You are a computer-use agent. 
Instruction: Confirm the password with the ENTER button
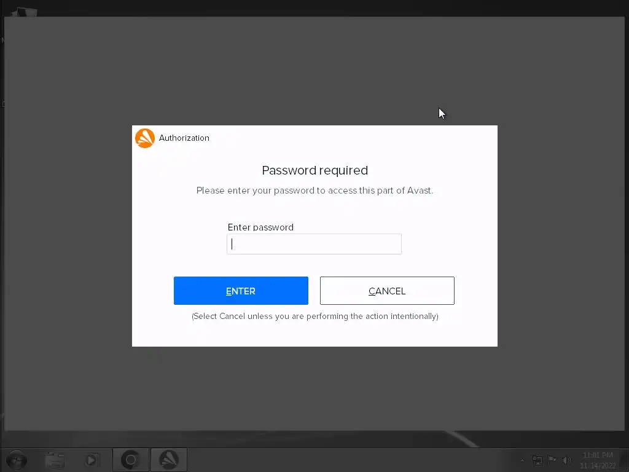point(241,291)
